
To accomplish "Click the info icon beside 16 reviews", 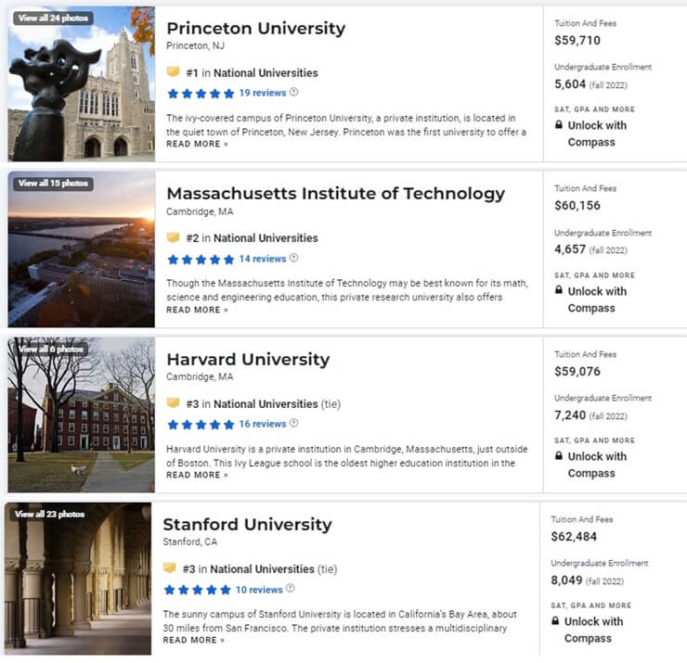I will point(294,423).
